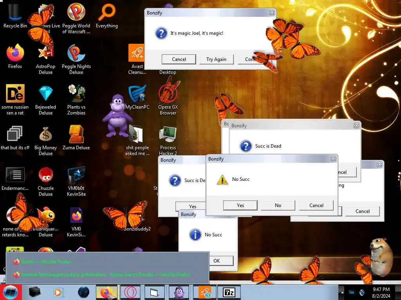Open the window-frame taskbar button beside Opera
The height and width of the screenshot is (300, 401).
point(155,292)
